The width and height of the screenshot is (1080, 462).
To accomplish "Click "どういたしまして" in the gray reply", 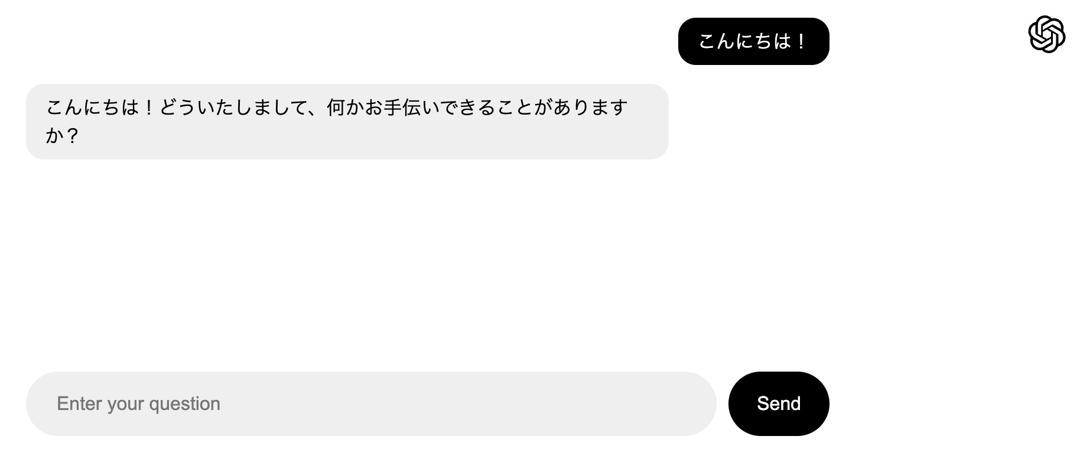I will pyautogui.click(x=235, y=108).
